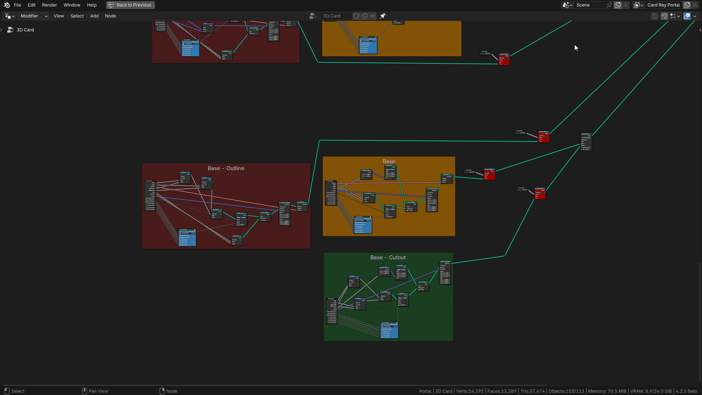Select the Base - Outline frame label
The image size is (702, 395).
226,168
